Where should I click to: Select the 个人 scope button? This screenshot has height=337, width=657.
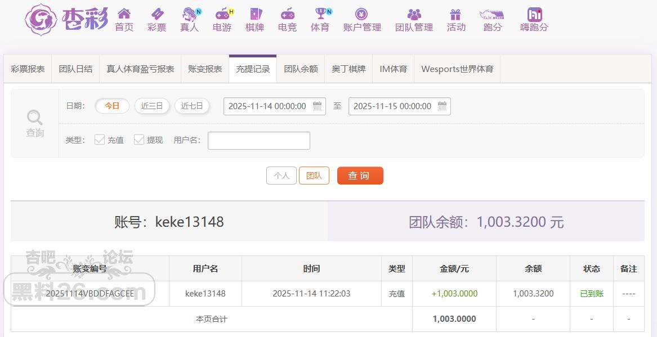(281, 176)
